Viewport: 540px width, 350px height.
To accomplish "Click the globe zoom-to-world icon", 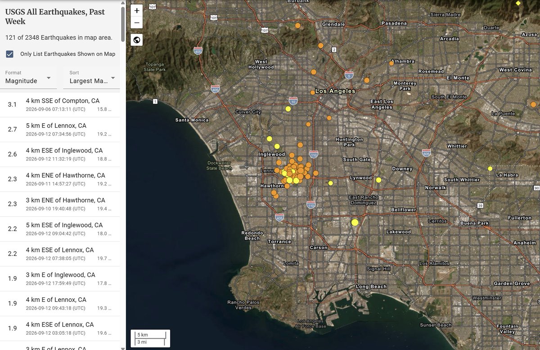I will (137, 40).
